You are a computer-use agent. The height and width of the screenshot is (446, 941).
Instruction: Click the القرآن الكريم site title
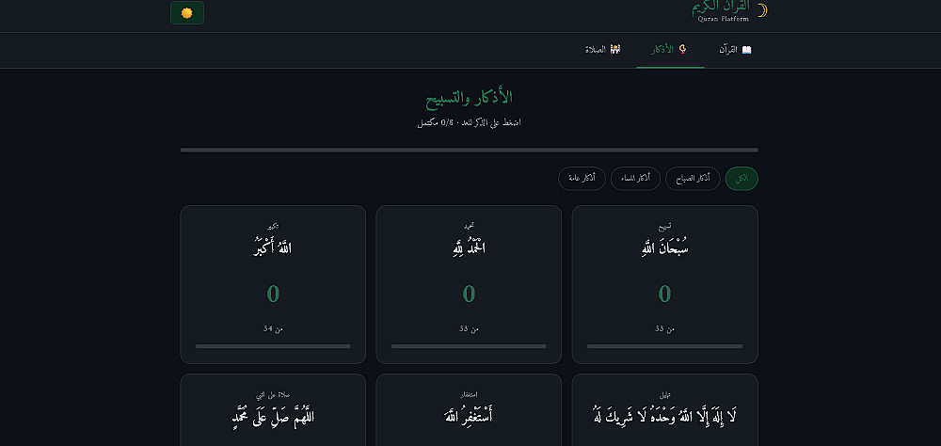tap(721, 7)
